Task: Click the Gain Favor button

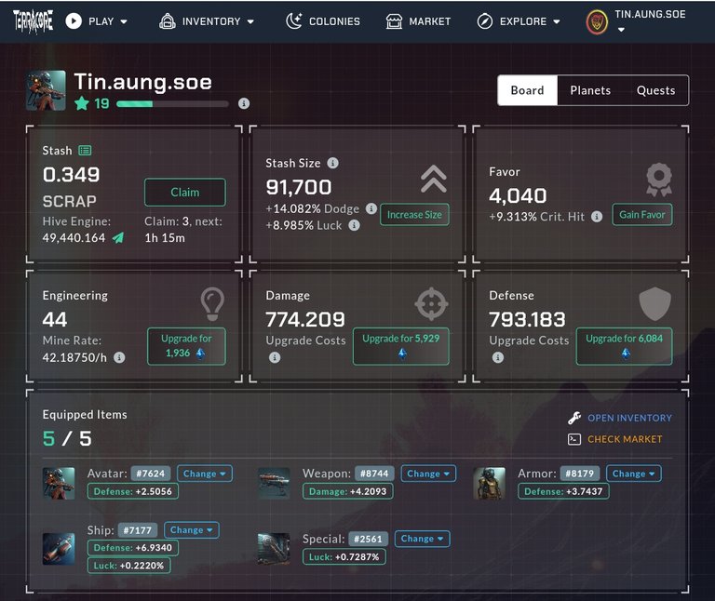Action: pos(642,215)
